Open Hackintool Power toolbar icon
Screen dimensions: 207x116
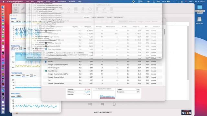pyautogui.click(x=90, y=10)
